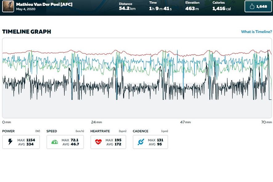Open the "What is Timeline?" link
Screen dimensions: 273x182
[256, 31]
